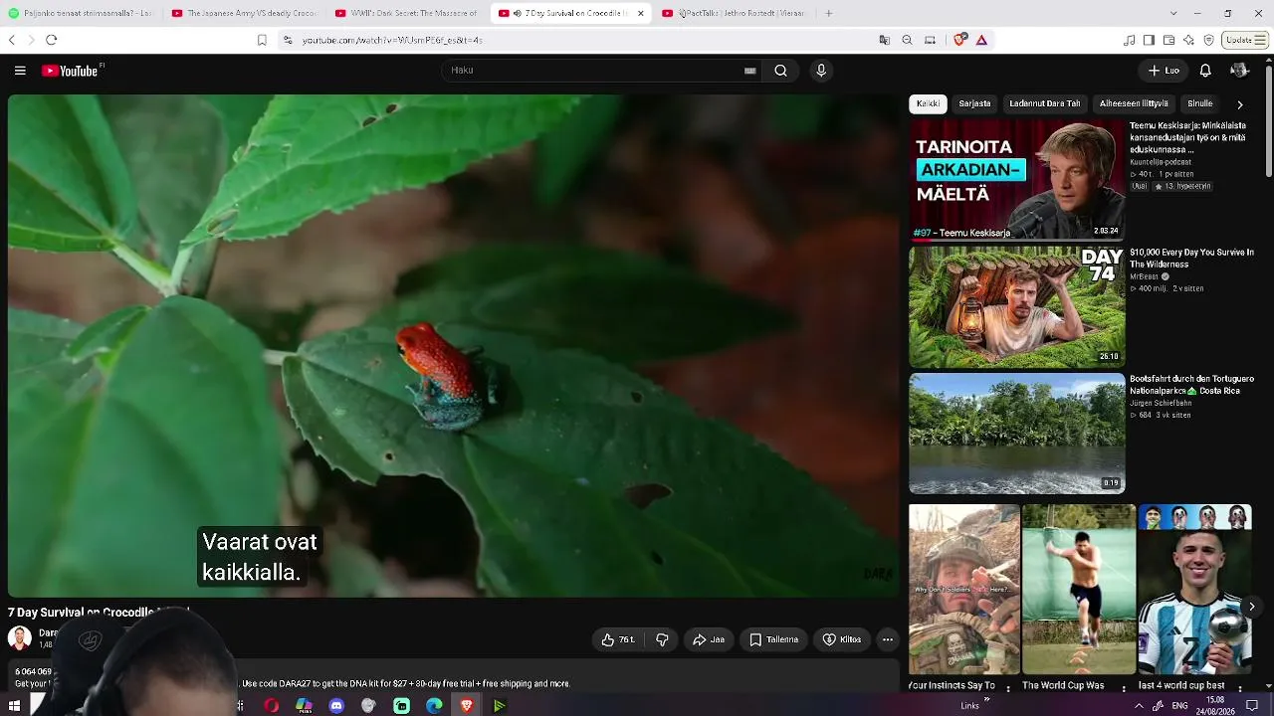Screen dimensions: 1274x716
Task: Start voice search with the microphone
Action: click(821, 71)
